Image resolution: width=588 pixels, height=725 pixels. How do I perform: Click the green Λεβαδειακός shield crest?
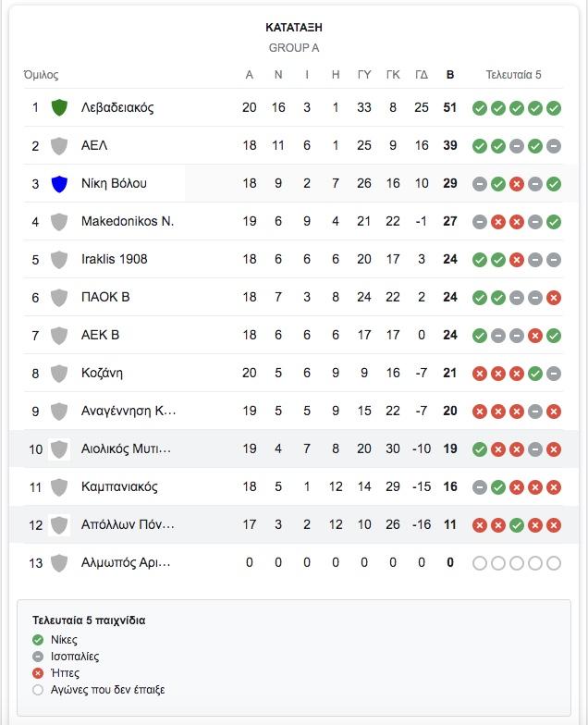click(x=59, y=107)
